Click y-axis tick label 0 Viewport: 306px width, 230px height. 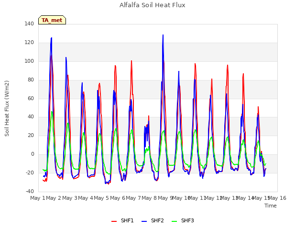(x=33, y=154)
